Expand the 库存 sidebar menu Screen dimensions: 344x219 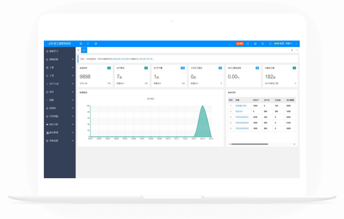pos(60,92)
